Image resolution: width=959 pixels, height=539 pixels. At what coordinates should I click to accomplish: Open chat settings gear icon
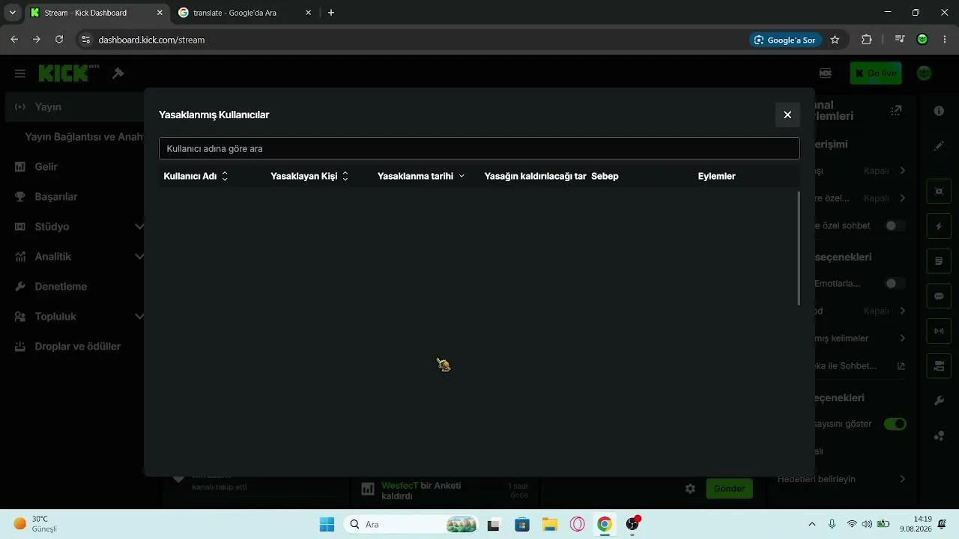point(690,489)
